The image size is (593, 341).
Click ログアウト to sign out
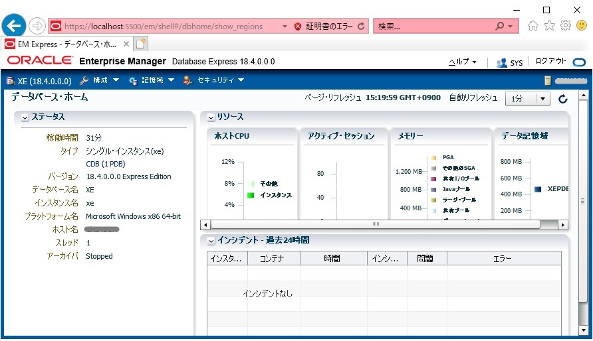(x=550, y=61)
